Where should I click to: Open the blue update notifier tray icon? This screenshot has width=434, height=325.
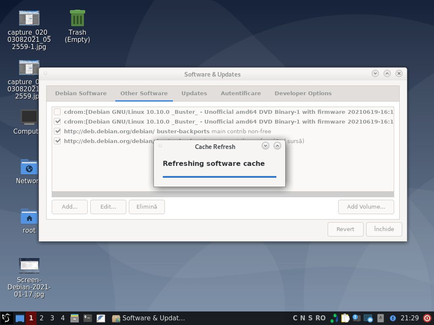click(392, 318)
